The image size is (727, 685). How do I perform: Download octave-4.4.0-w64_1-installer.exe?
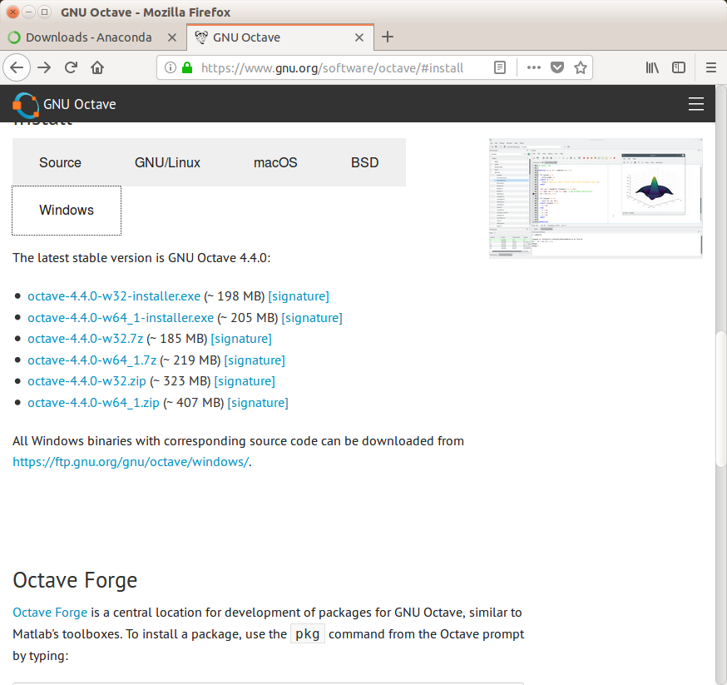pyautogui.click(x=121, y=318)
